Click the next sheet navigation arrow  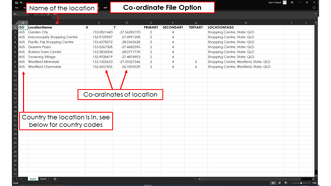(x=21, y=179)
